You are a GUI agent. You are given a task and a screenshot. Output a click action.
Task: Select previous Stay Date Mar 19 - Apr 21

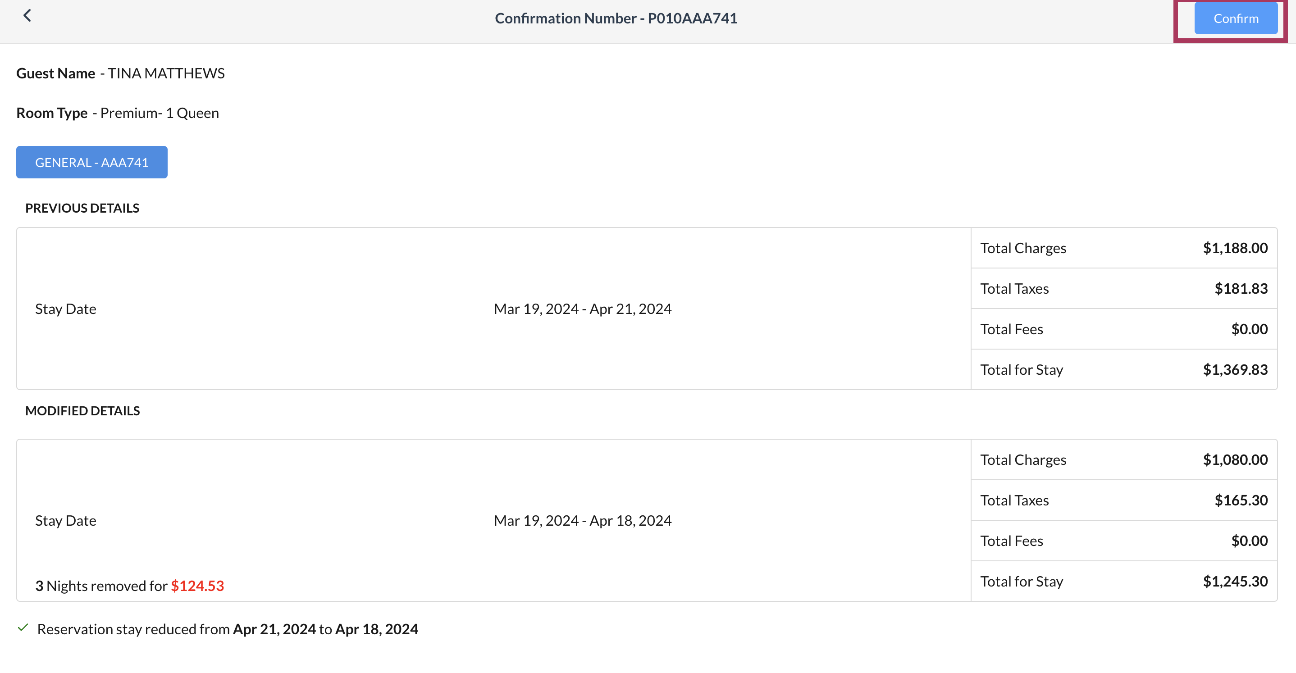tap(583, 308)
